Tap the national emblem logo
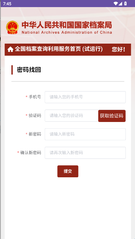 (x=12, y=27)
